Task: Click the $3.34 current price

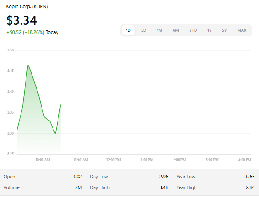Action: 21,20
